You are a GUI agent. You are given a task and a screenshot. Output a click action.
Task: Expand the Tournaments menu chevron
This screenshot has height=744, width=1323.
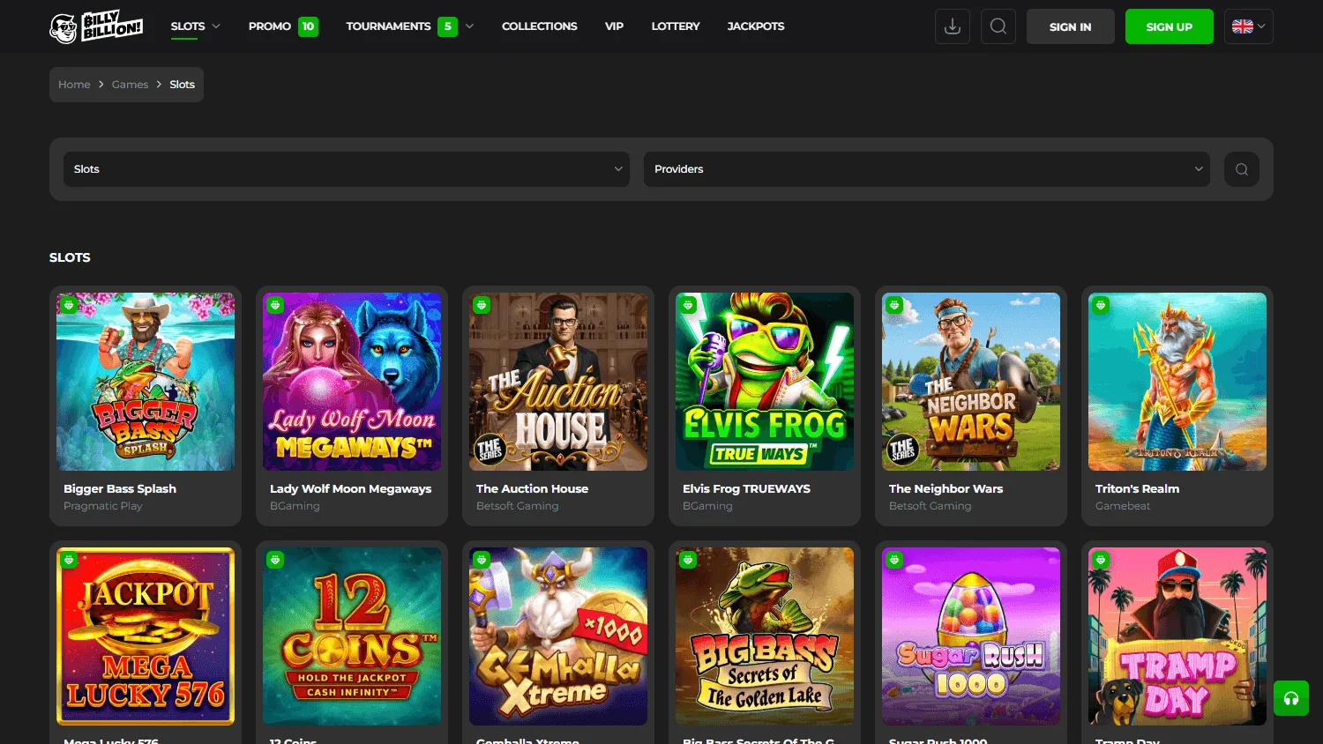click(x=469, y=26)
